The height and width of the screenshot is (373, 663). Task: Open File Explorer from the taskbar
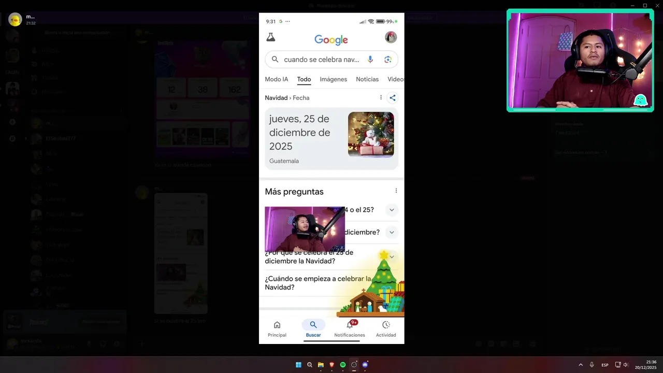[321, 365]
